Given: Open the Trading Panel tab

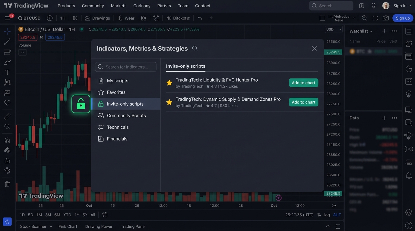Looking at the screenshot, I should (133, 226).
